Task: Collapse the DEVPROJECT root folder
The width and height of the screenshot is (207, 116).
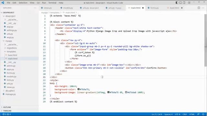Action: (2, 13)
